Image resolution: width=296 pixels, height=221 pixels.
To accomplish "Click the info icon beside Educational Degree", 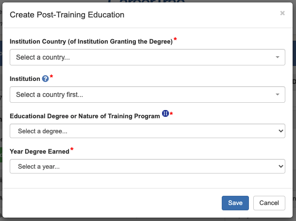I will [x=165, y=114].
